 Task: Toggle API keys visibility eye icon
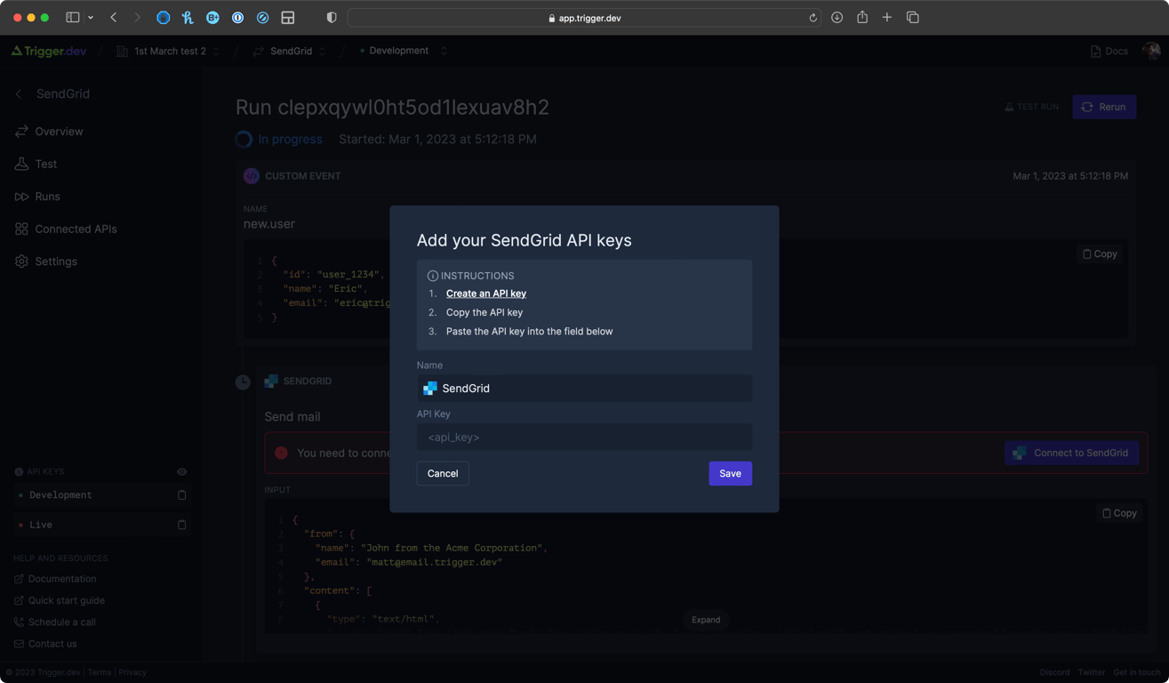[x=181, y=472]
